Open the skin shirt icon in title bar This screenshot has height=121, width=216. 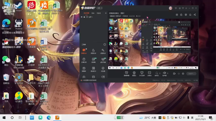pyautogui.click(x=183, y=8)
